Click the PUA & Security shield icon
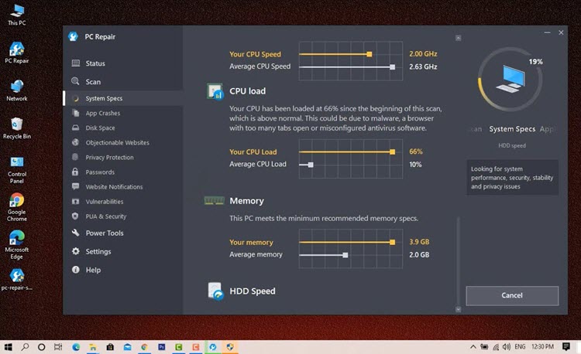581x354 pixels. 75,216
